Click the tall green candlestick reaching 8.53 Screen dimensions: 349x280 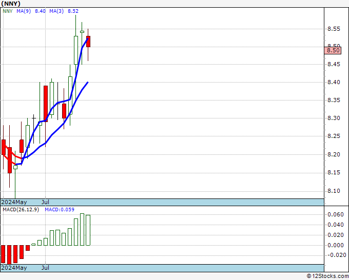(76, 50)
